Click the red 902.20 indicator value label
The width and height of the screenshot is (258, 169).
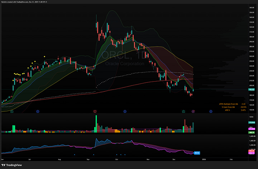[252, 151]
